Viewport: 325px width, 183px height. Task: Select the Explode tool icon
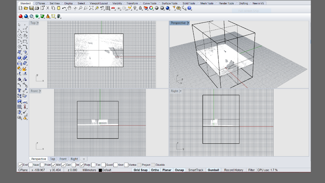(25, 69)
